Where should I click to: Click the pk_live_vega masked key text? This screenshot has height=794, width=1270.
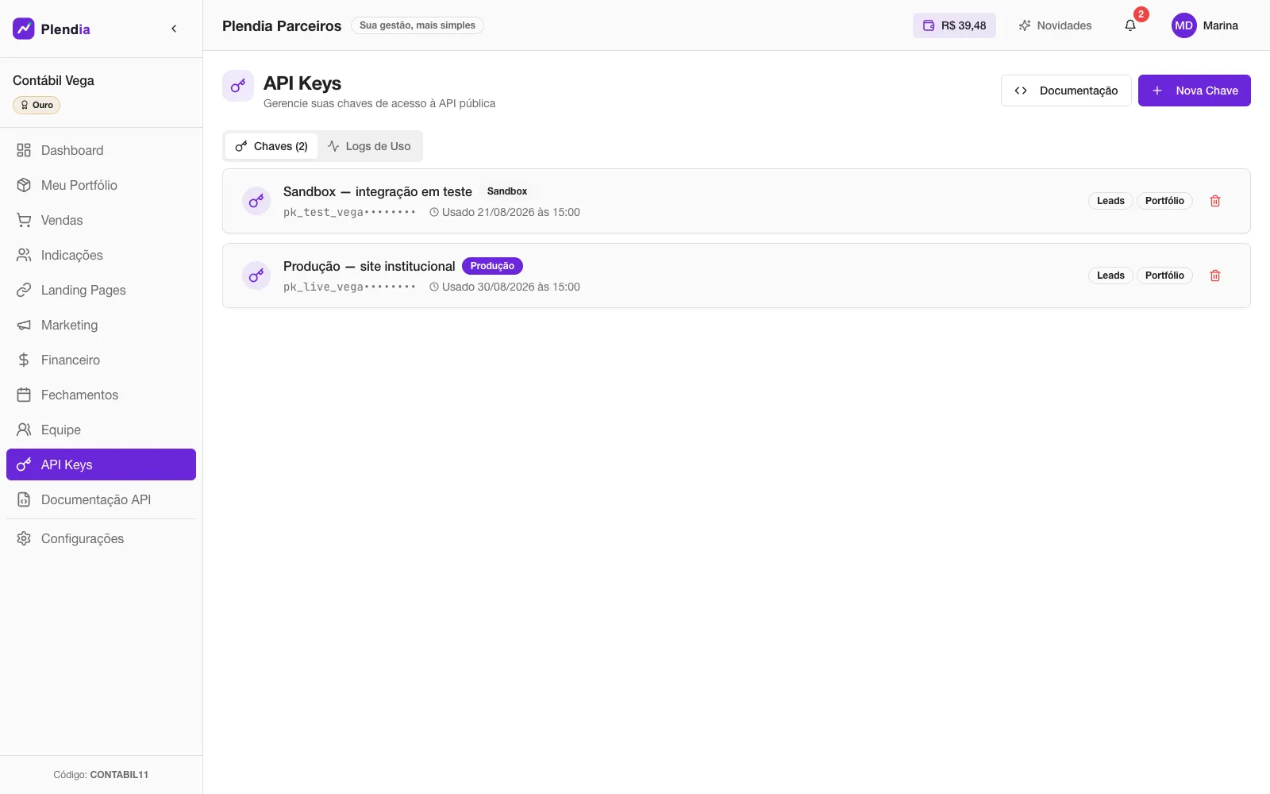(x=349, y=287)
